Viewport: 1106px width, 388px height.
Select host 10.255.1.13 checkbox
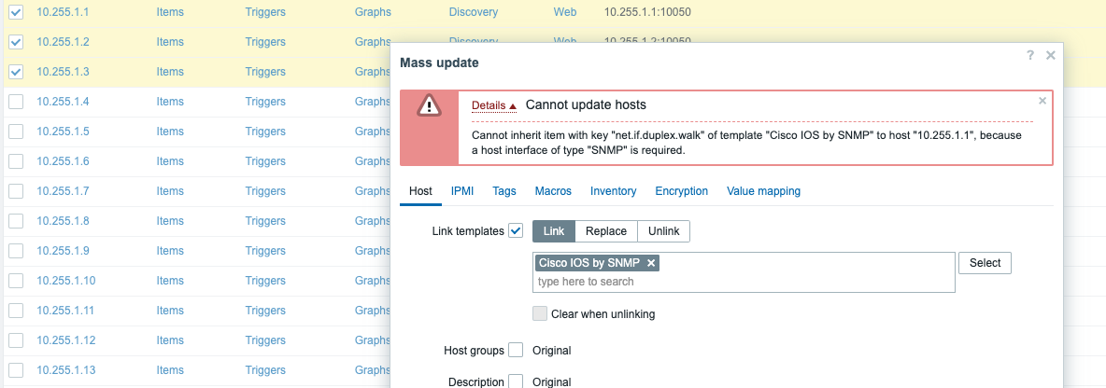tap(16, 369)
